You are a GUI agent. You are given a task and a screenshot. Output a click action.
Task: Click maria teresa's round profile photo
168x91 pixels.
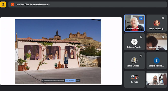(x=157, y=23)
